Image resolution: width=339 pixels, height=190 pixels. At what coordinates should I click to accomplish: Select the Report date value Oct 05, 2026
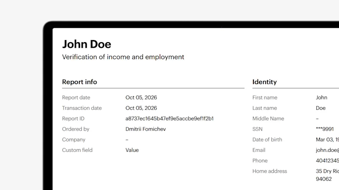(x=141, y=98)
